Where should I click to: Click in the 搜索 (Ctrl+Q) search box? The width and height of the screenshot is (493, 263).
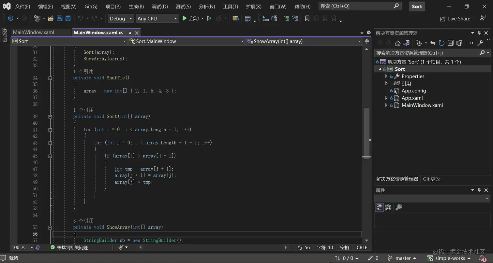pyautogui.click(x=360, y=6)
